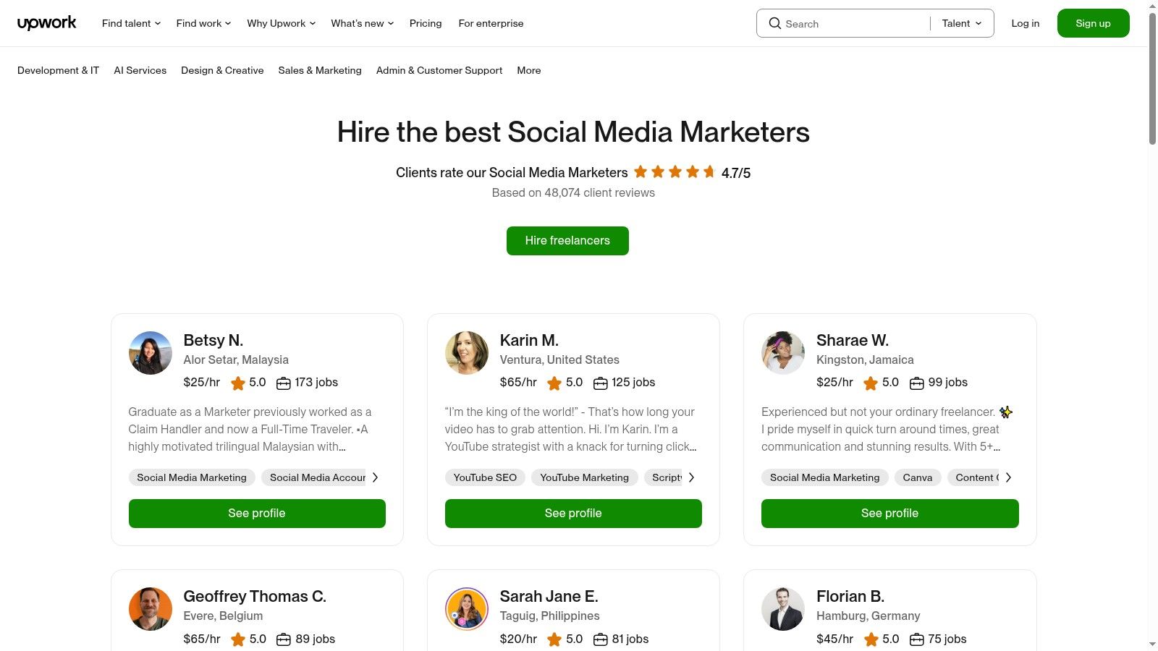Open the Why Upwork menu
1158x651 pixels.
point(281,23)
